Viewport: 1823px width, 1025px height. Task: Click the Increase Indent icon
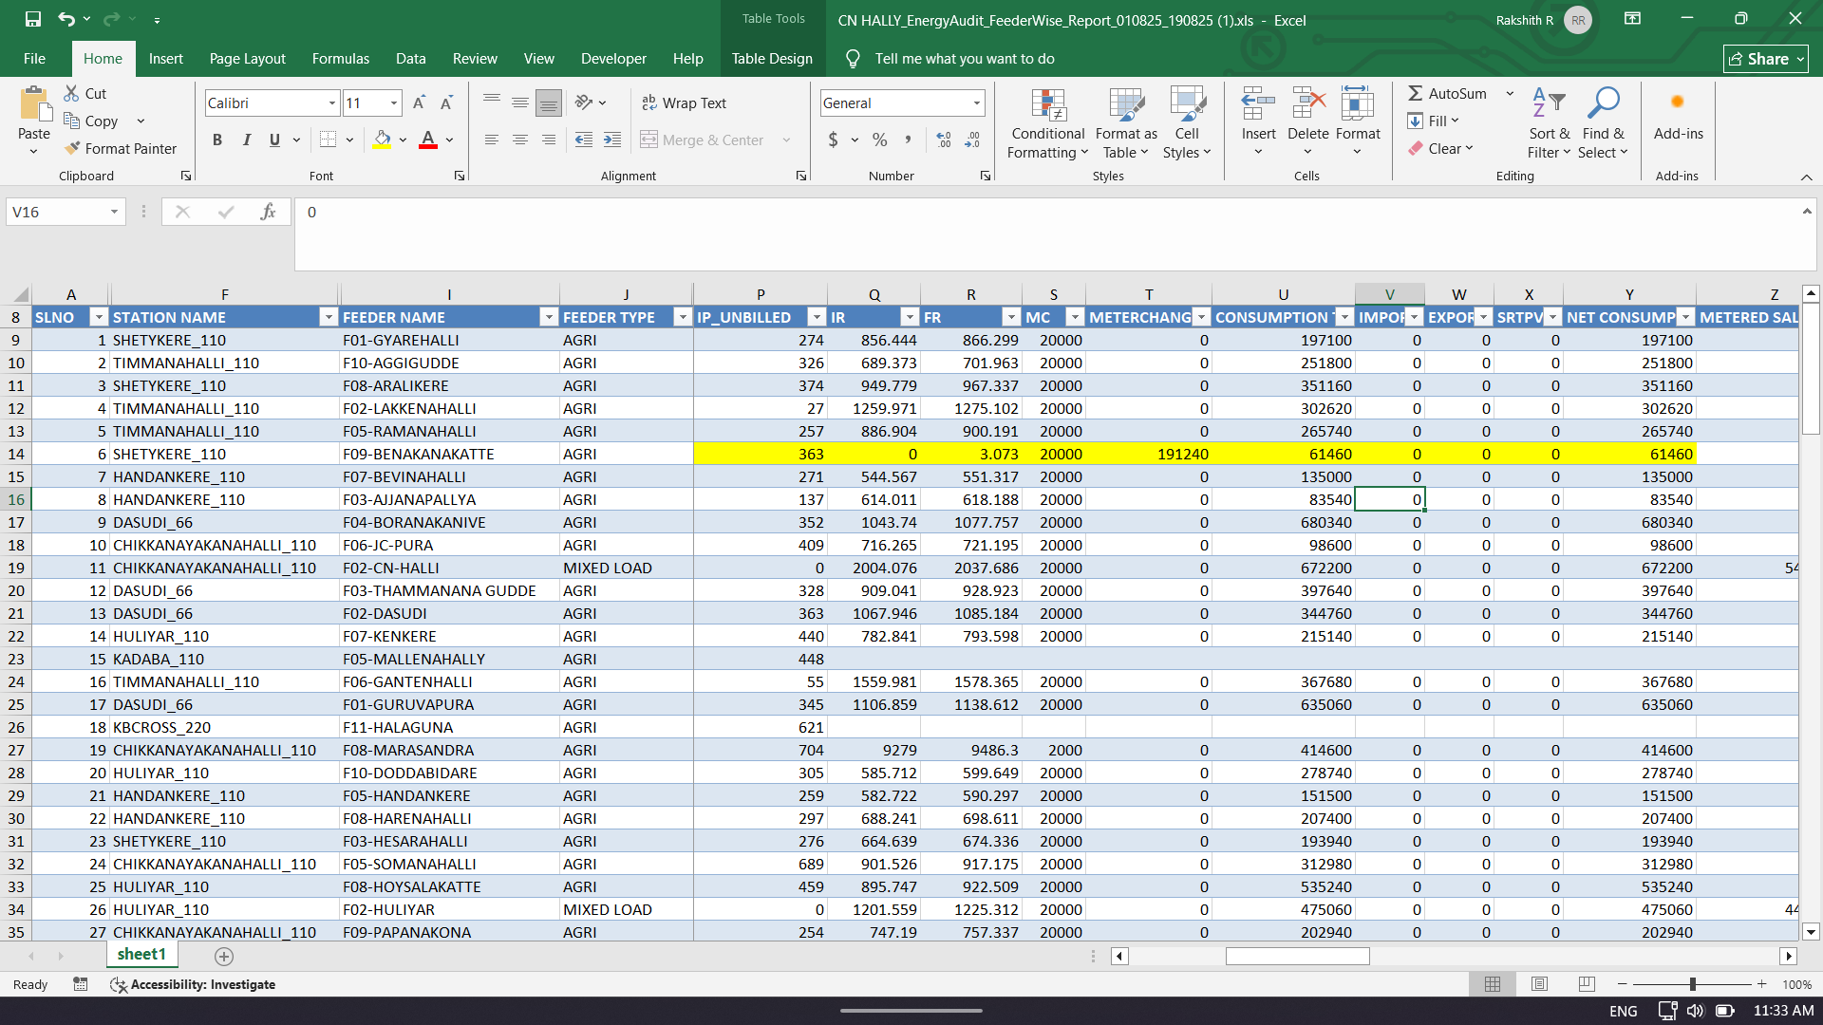(612, 140)
